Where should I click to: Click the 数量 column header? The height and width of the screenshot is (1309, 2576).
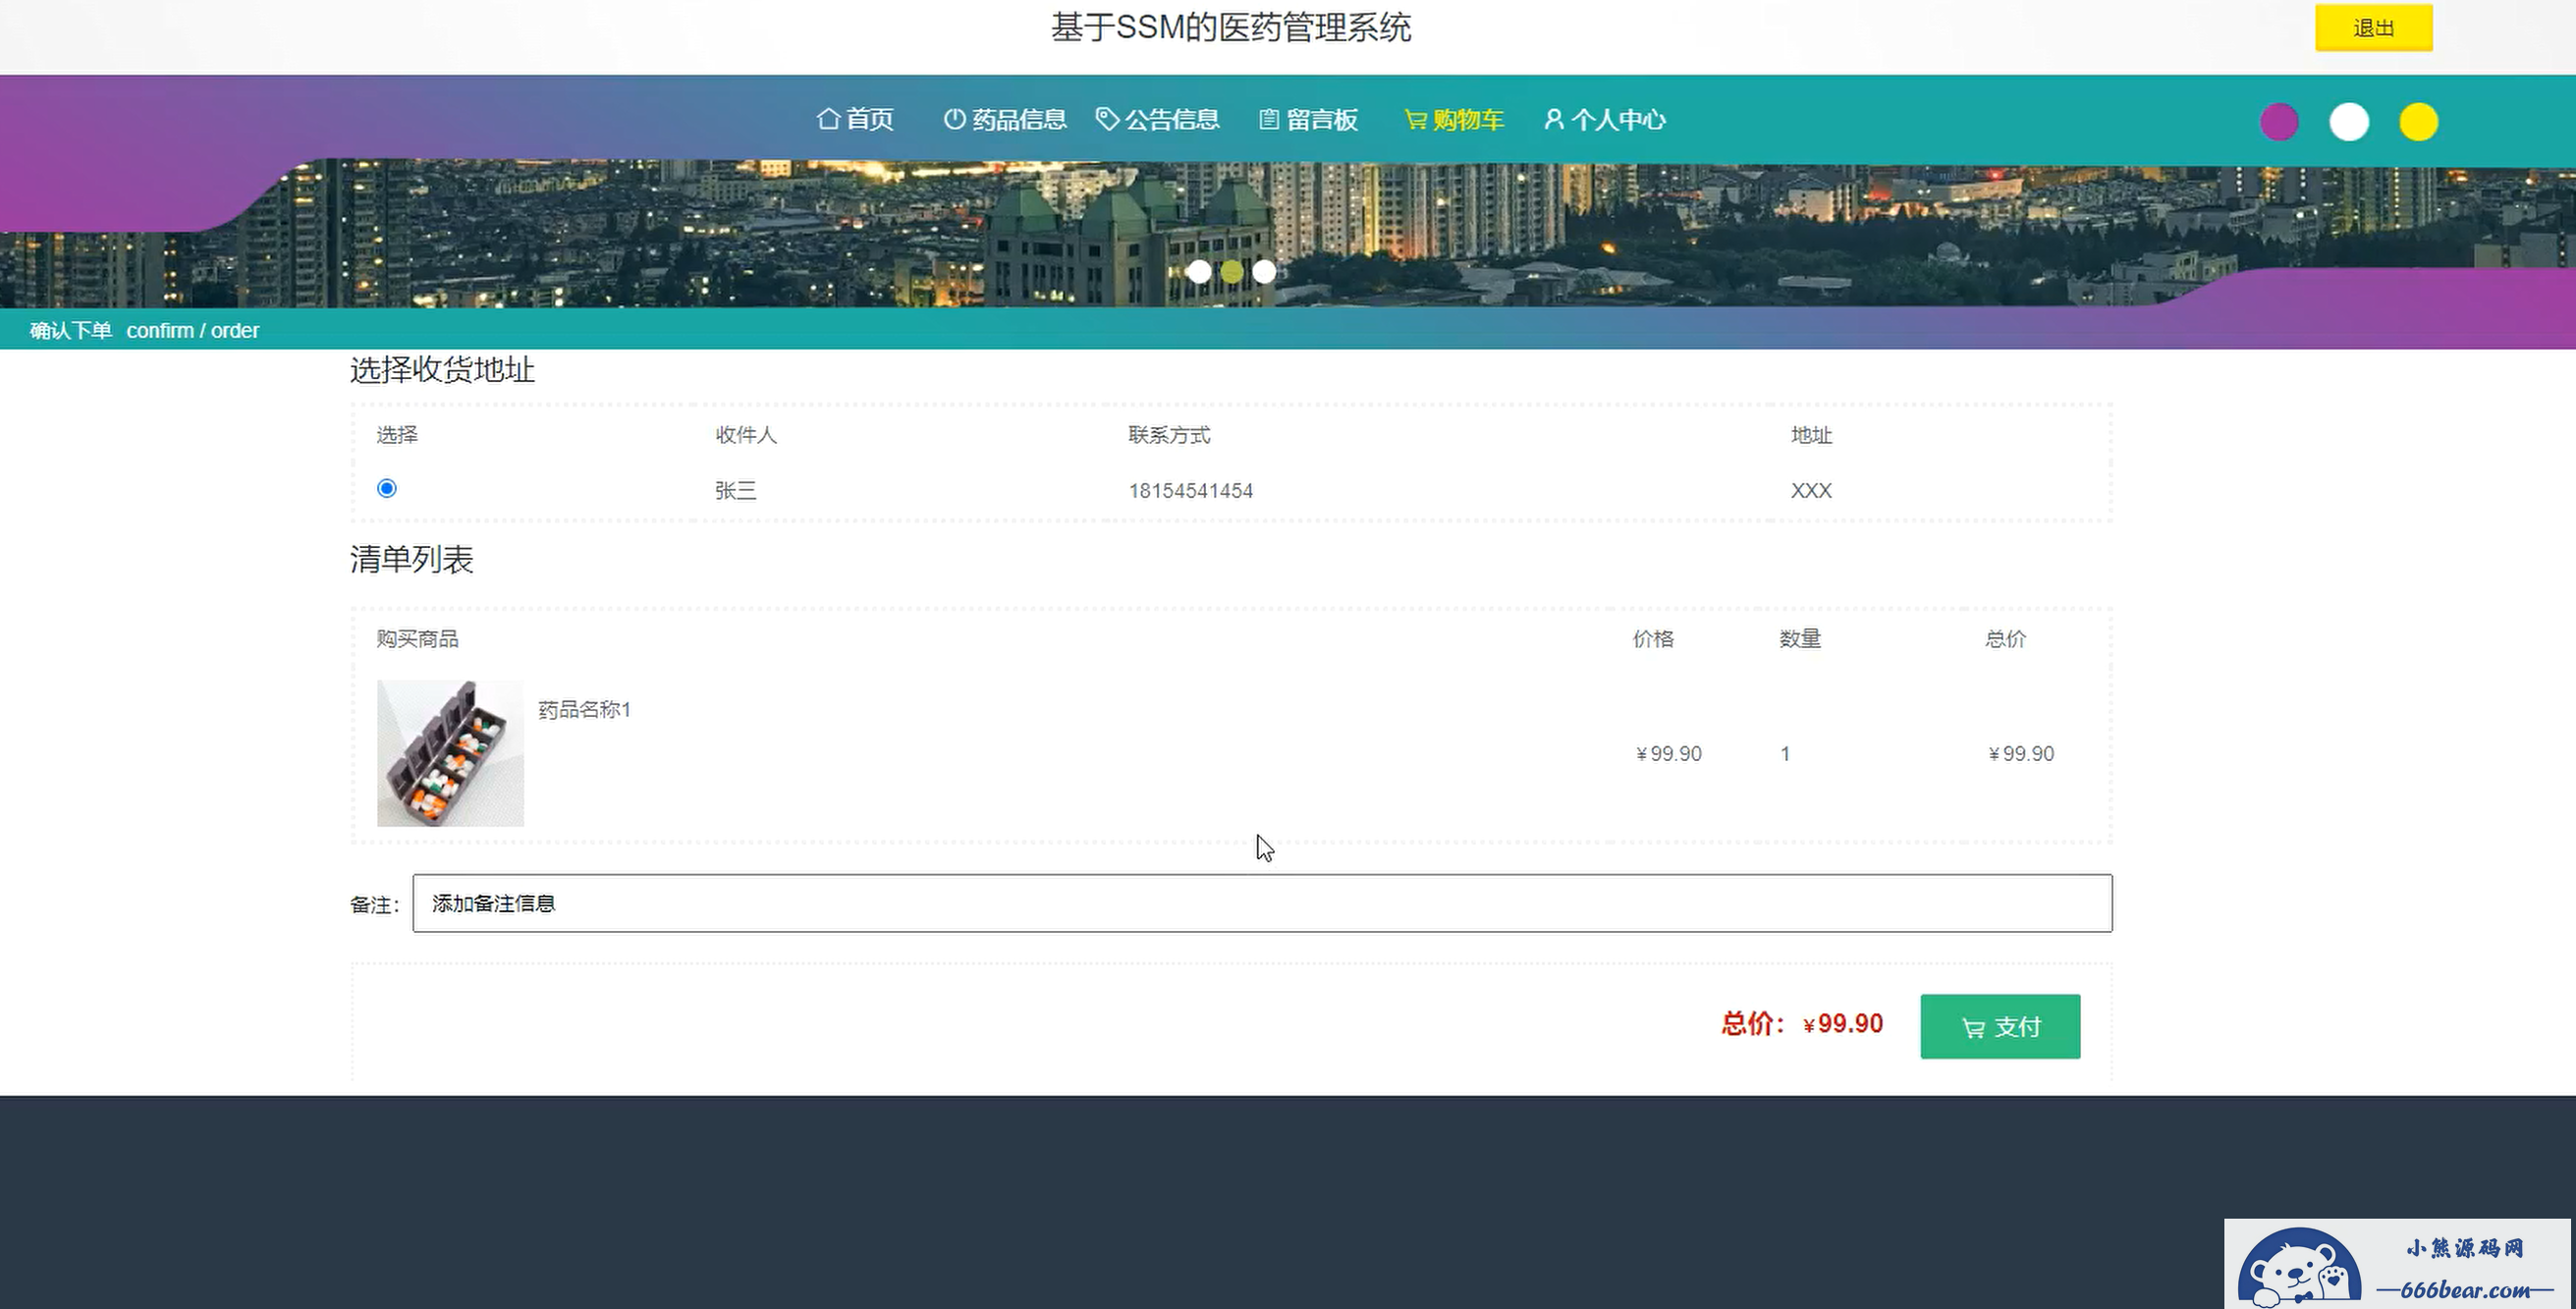(x=1800, y=639)
